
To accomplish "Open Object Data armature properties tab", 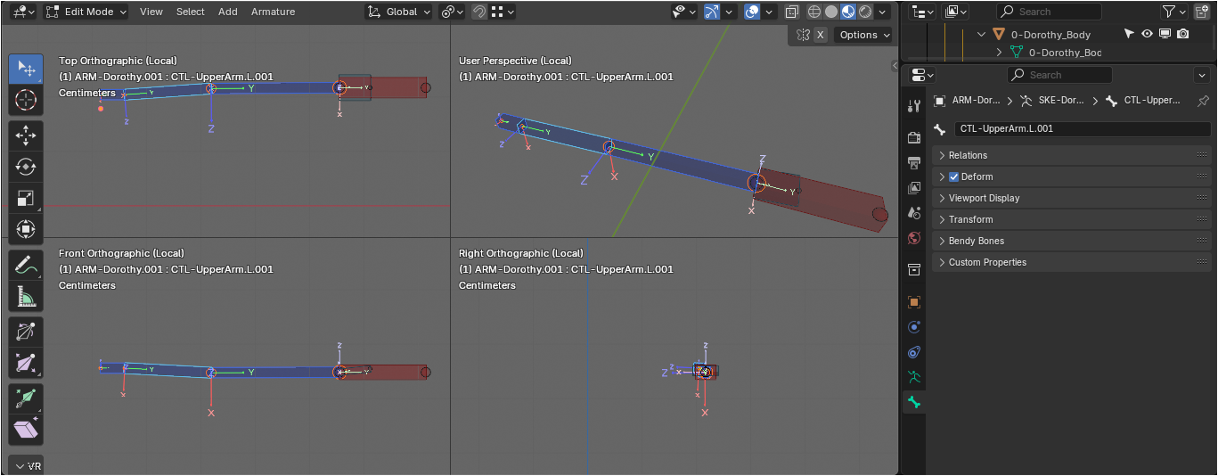I will pyautogui.click(x=913, y=377).
